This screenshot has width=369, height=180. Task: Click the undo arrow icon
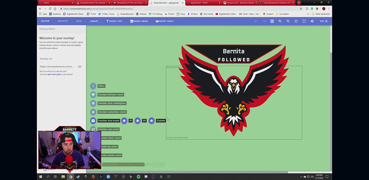click(256, 21)
